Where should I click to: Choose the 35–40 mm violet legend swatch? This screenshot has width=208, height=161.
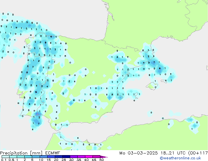81,157
